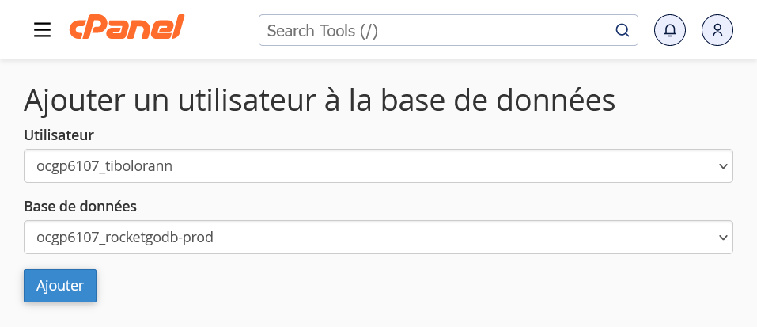The width and height of the screenshot is (757, 327).
Task: Open the user account menu icon
Action: click(x=717, y=31)
